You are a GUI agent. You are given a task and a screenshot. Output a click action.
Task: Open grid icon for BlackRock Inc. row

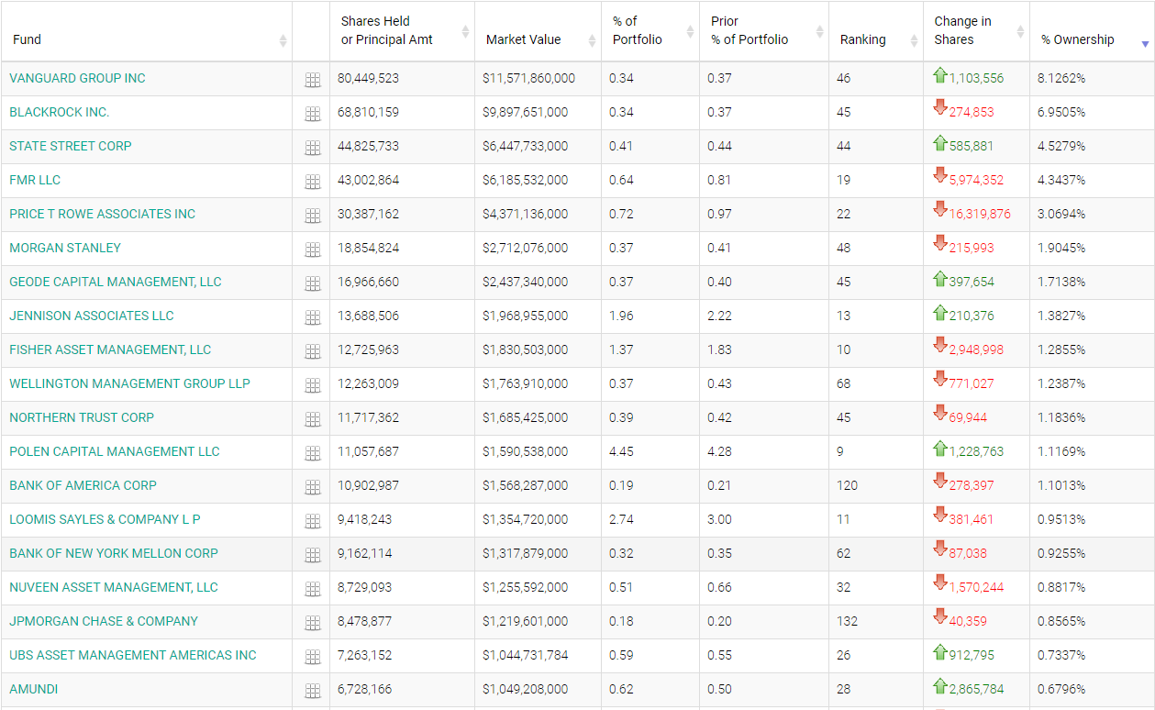(312, 114)
